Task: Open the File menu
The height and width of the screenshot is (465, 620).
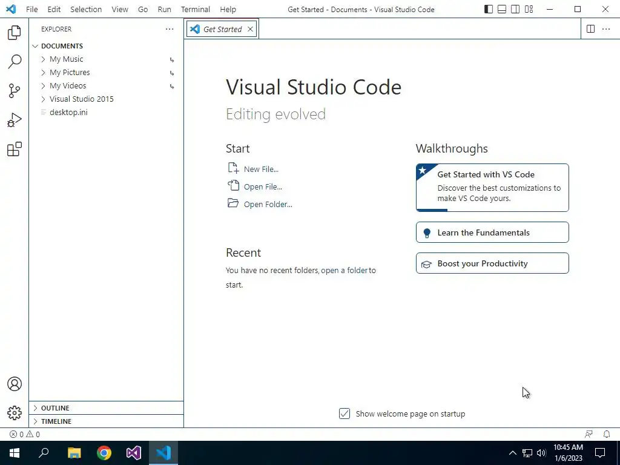Action: (x=31, y=9)
